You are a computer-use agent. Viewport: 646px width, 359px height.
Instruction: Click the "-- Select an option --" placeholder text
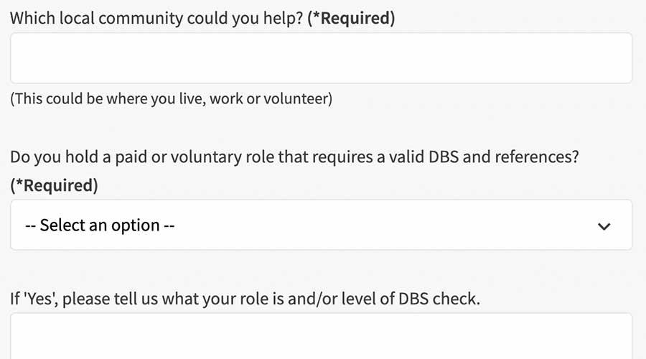pos(100,225)
